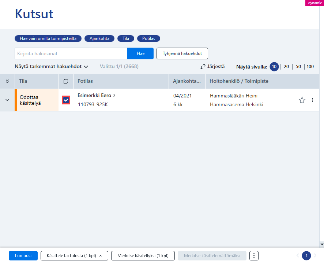Click the 04/2021 date cell
Viewport: 324px width, 263px height.
182,96
